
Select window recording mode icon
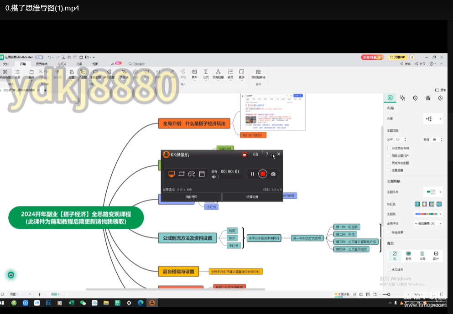202,174
